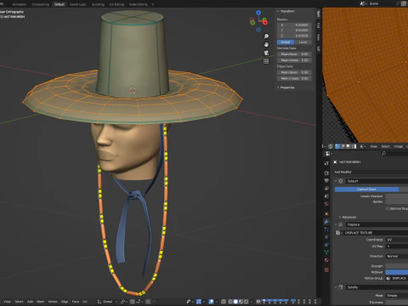Click the Median X value field
Viewport: 408px width, 306px height.
pos(294,25)
